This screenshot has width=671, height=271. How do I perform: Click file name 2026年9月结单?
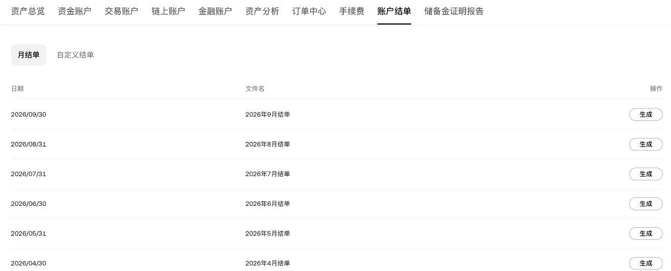point(268,114)
